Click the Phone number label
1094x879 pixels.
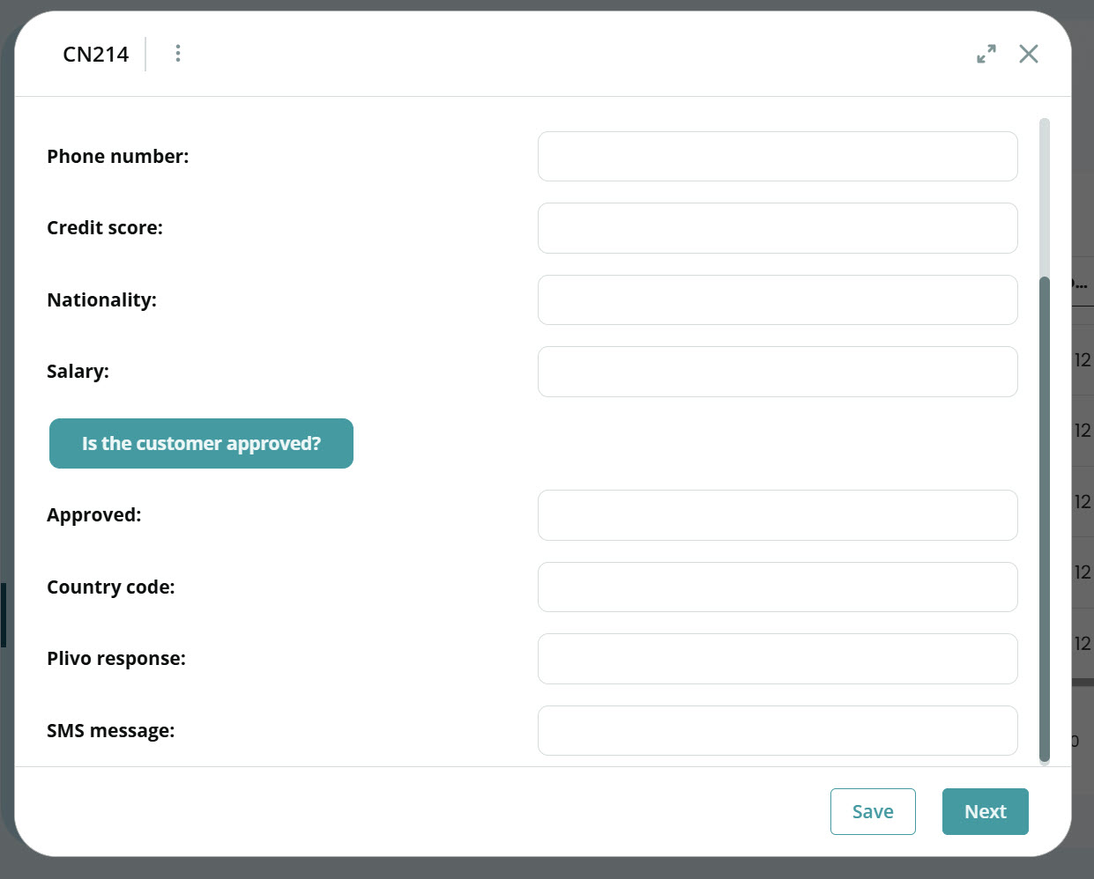pyautogui.click(x=117, y=156)
